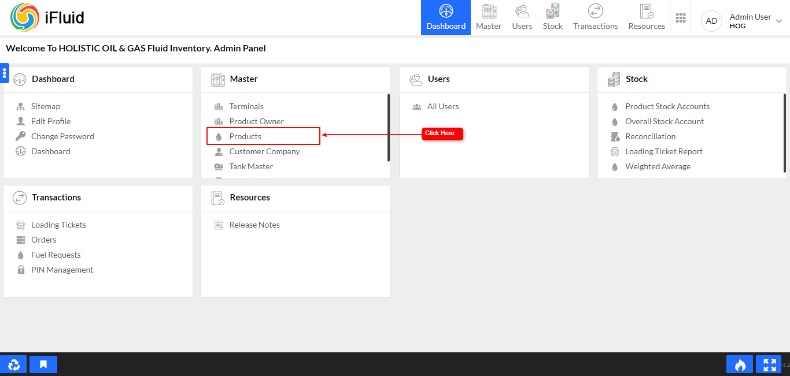Open Customer Company in Master card

tap(265, 151)
